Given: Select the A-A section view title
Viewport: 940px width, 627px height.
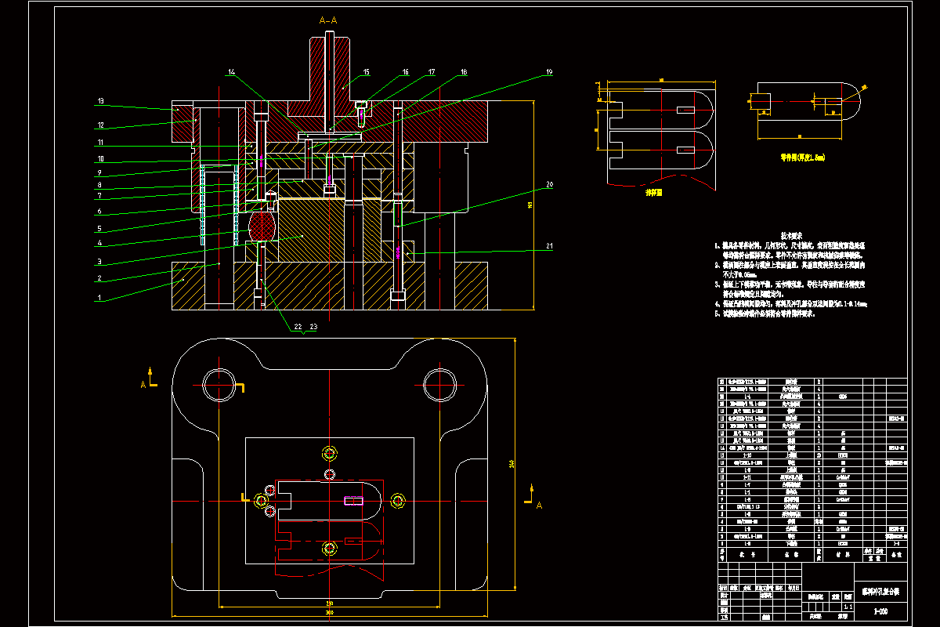Looking at the screenshot, I should [328, 20].
